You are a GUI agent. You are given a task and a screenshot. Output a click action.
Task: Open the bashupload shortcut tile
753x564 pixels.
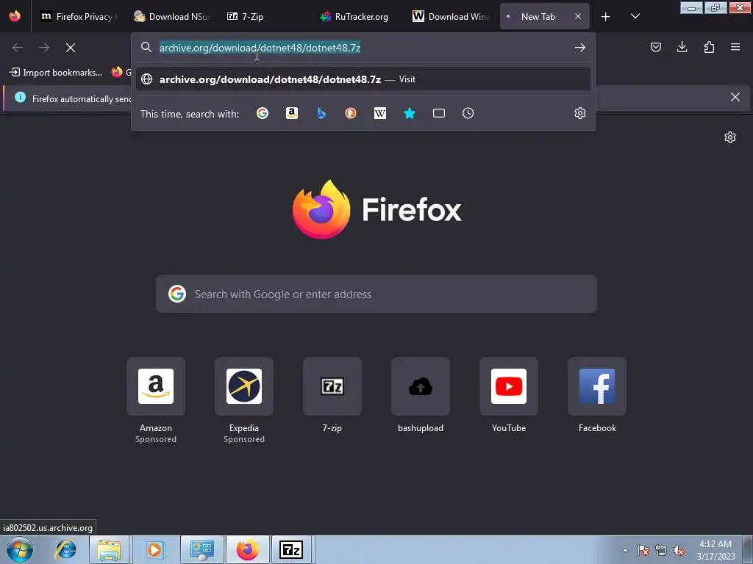pyautogui.click(x=421, y=386)
